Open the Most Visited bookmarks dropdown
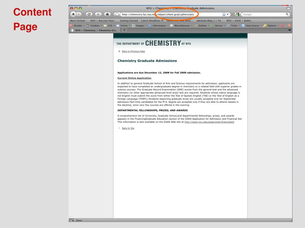The width and height of the screenshot is (305, 228). 78,21
